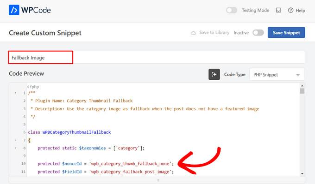Click the <?php opening tag
This screenshot has height=184, width=315.
coord(33,87)
